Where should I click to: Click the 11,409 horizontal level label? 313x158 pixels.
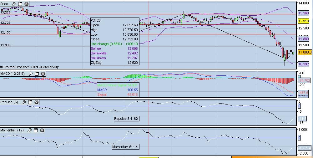[x=5, y=45]
